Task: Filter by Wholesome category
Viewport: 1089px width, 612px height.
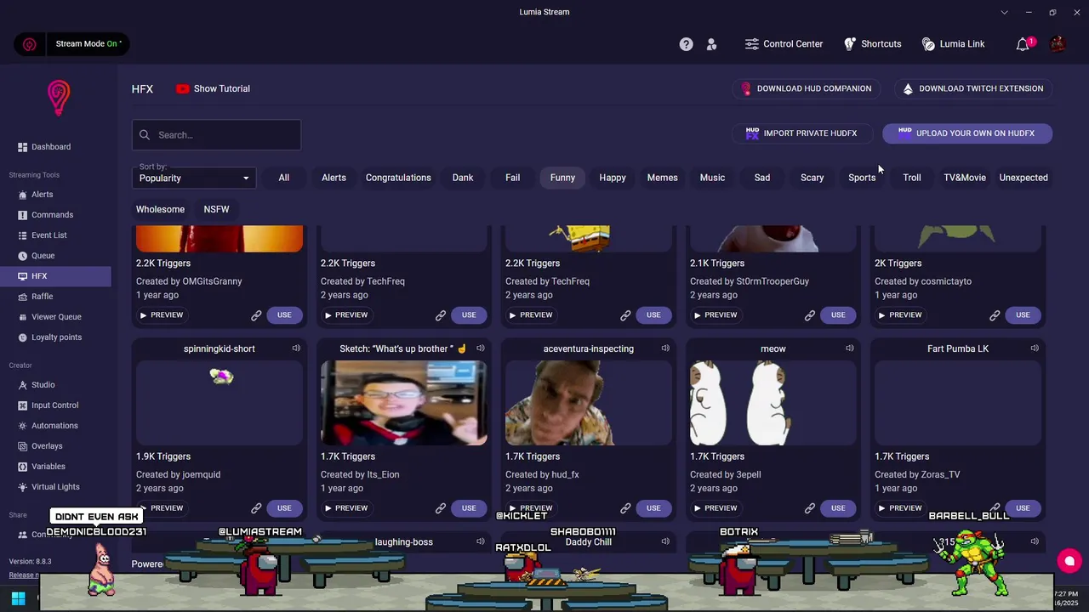Action: [160, 209]
